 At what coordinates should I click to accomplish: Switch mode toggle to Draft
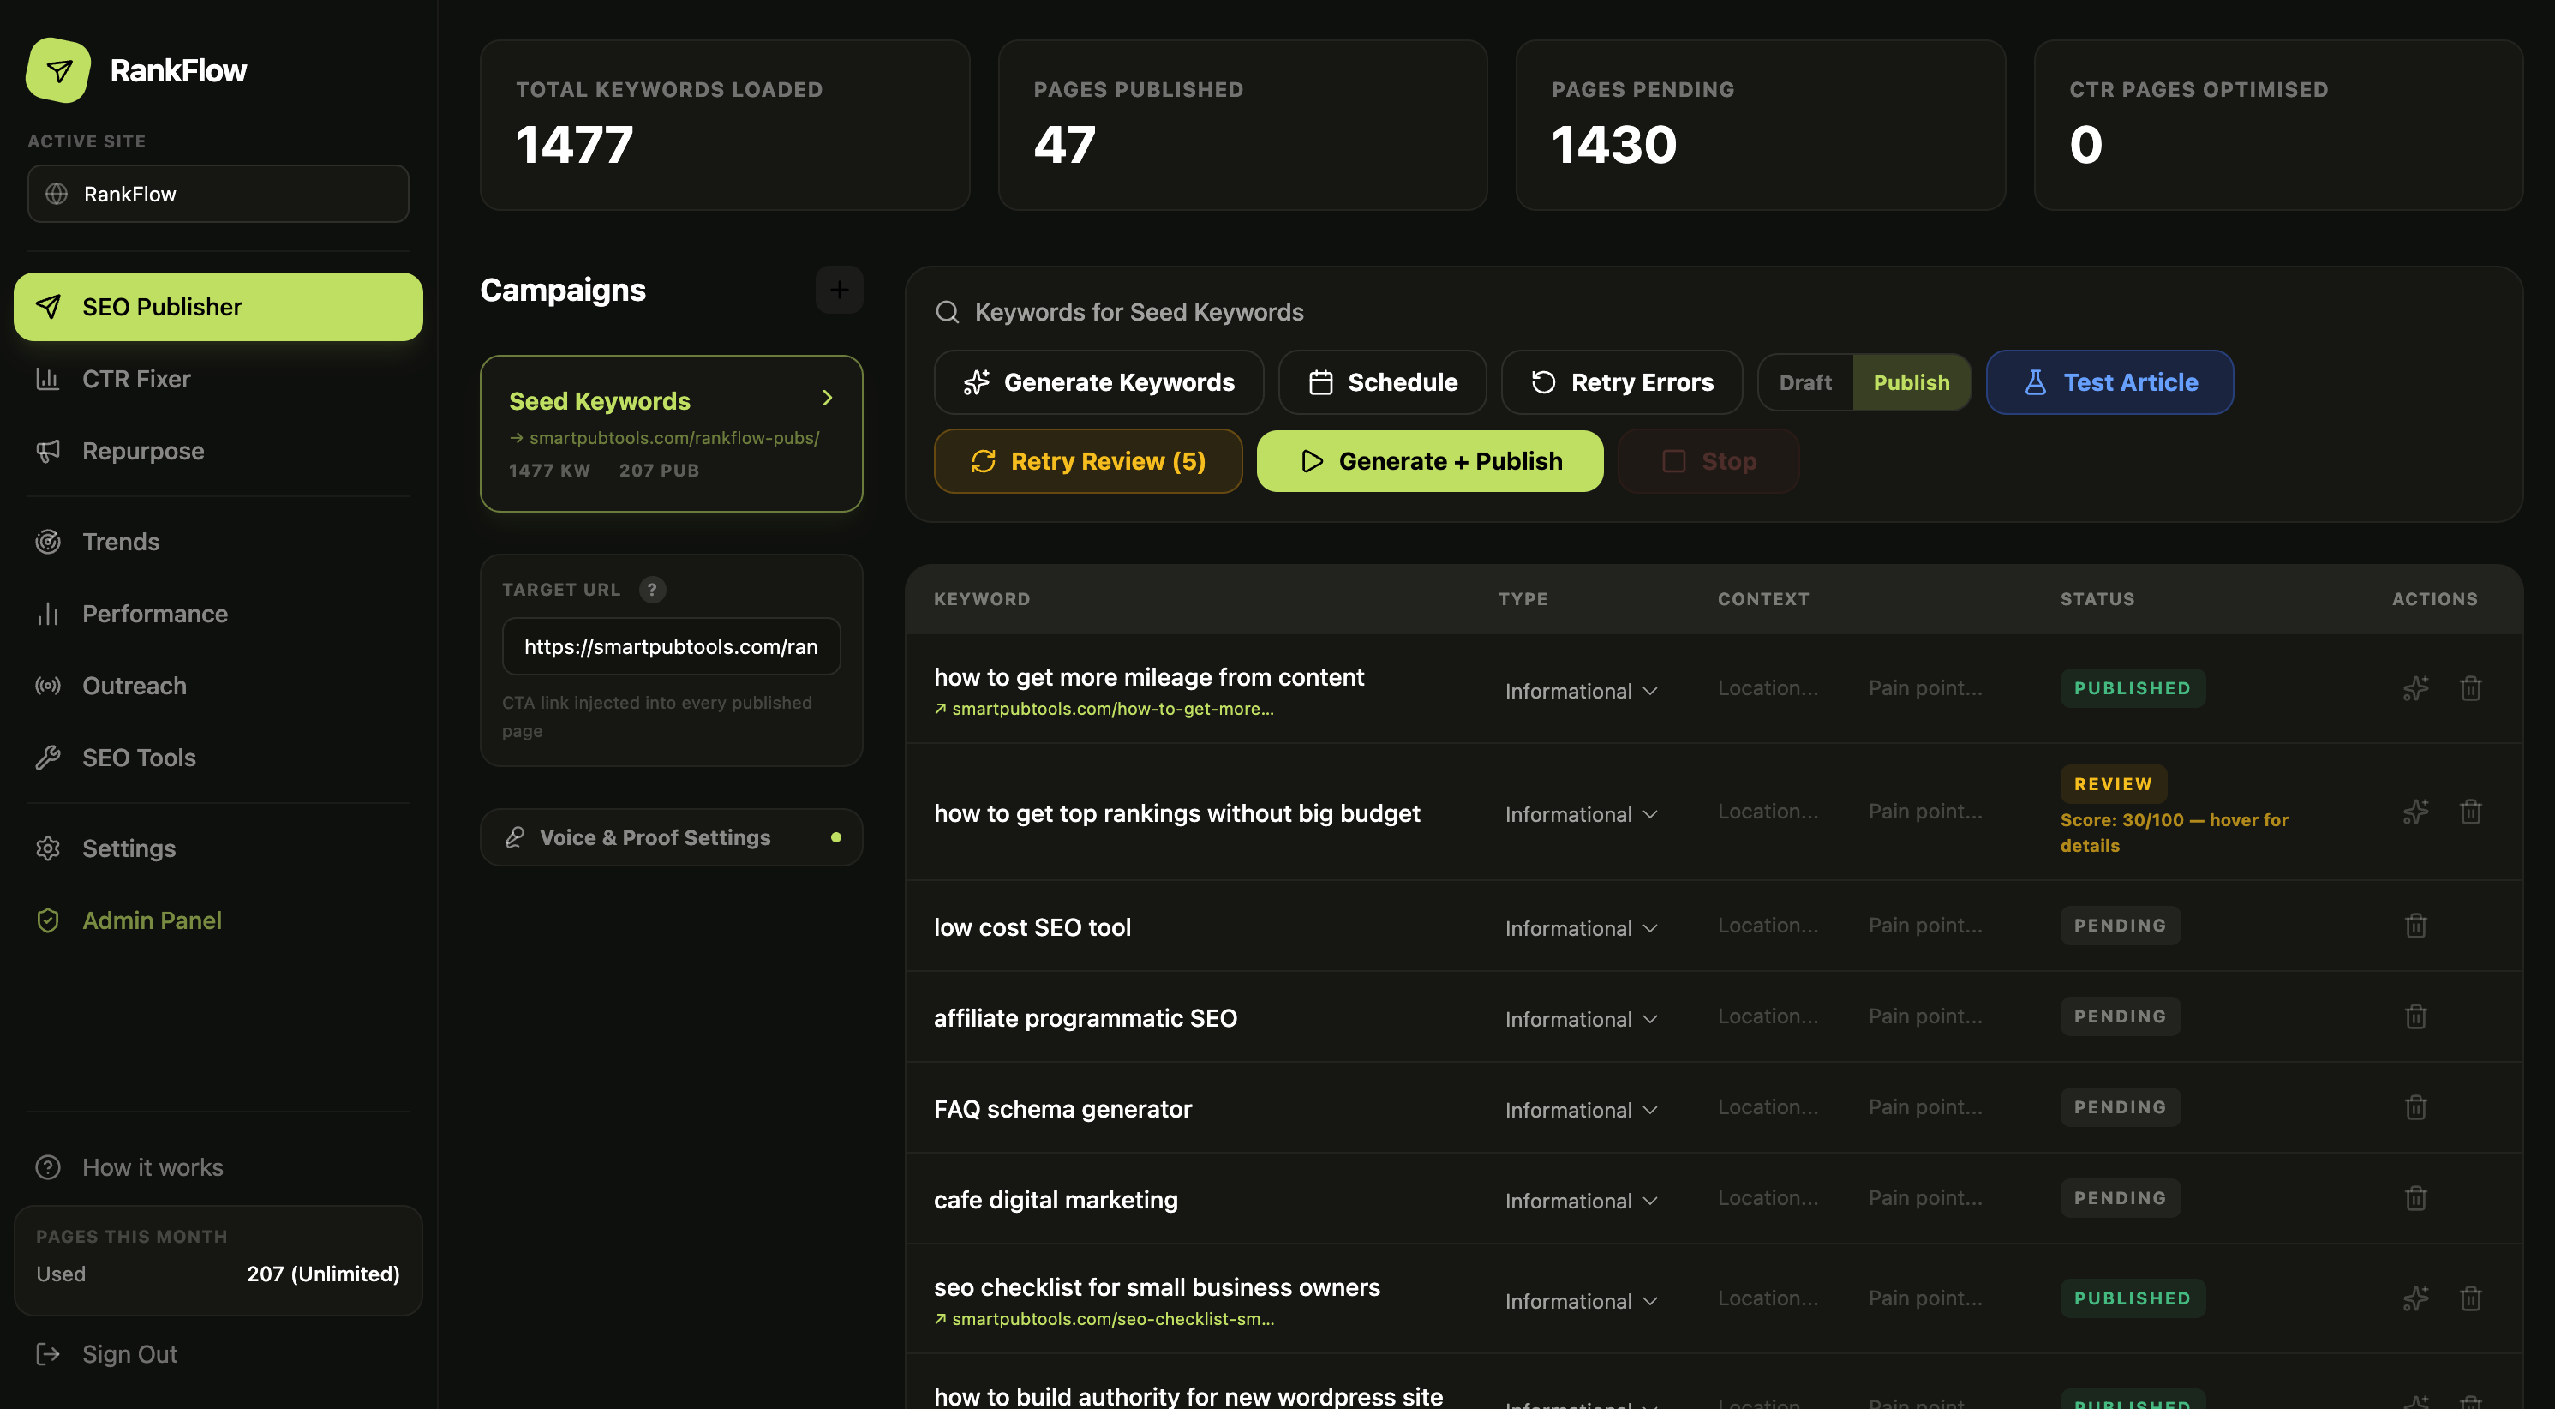(1804, 382)
